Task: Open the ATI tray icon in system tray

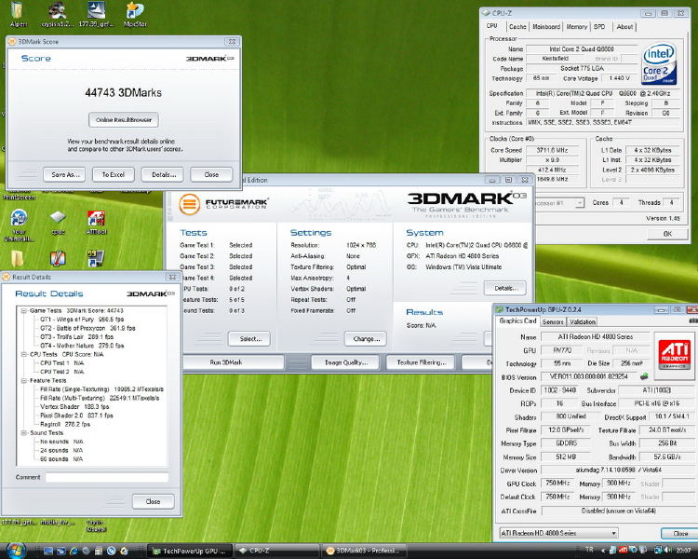Action: click(624, 550)
